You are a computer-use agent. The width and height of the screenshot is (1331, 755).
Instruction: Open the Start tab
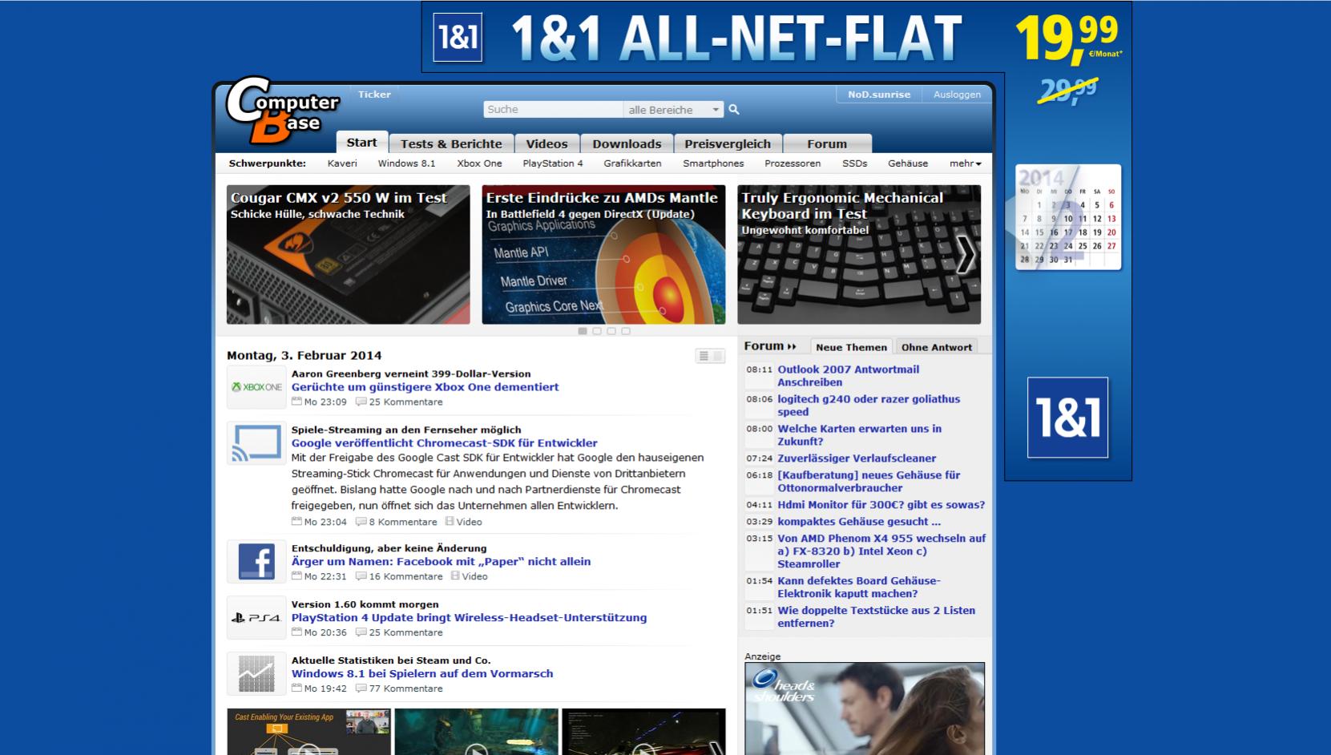pyautogui.click(x=362, y=143)
